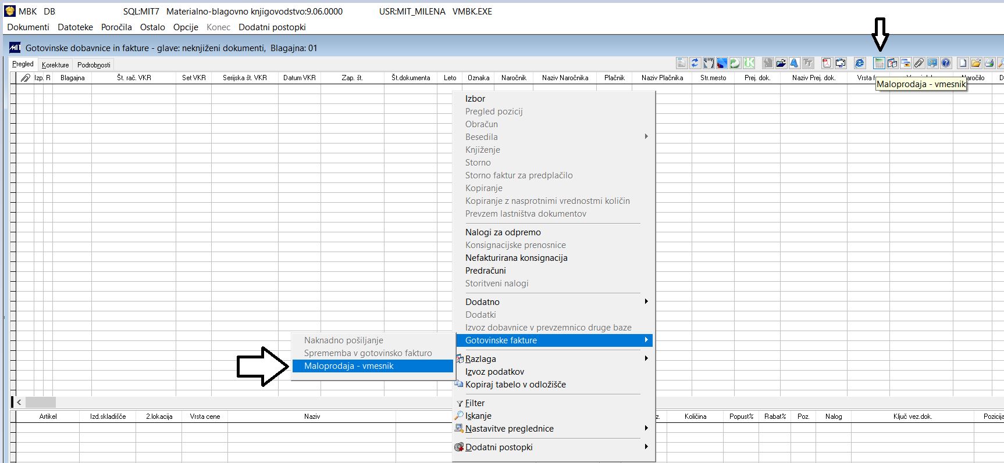Click the documents with question mark toolbar icon

[x=892, y=63]
